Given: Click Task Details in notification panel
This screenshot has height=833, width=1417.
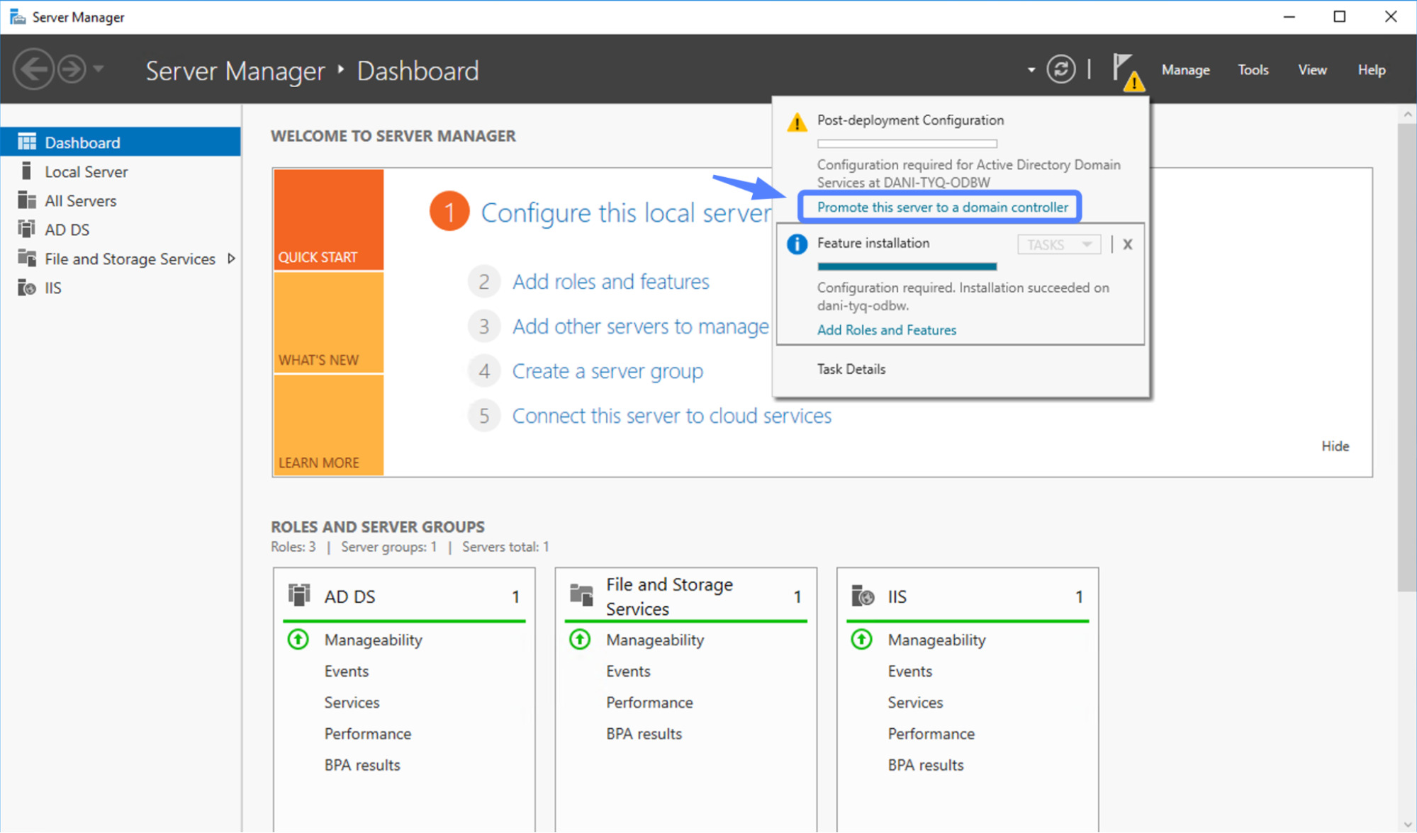Looking at the screenshot, I should pos(851,368).
